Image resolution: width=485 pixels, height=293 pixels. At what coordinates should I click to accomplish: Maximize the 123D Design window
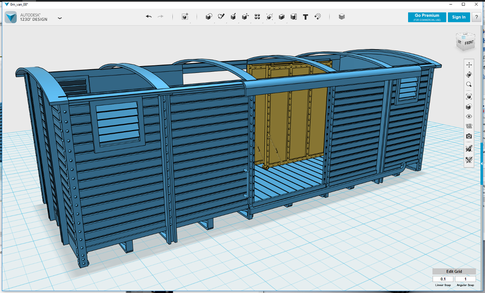pos(463,4)
